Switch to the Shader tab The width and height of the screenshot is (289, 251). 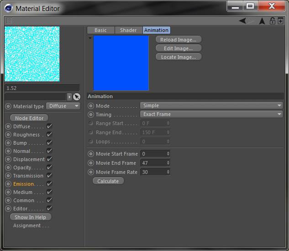tap(128, 30)
